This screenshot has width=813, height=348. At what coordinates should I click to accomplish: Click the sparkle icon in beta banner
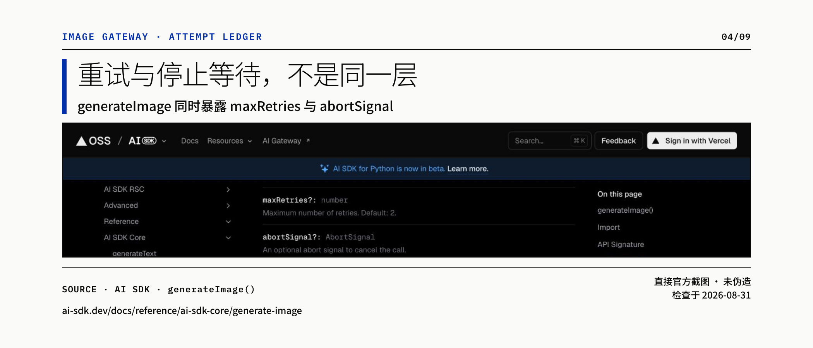324,168
